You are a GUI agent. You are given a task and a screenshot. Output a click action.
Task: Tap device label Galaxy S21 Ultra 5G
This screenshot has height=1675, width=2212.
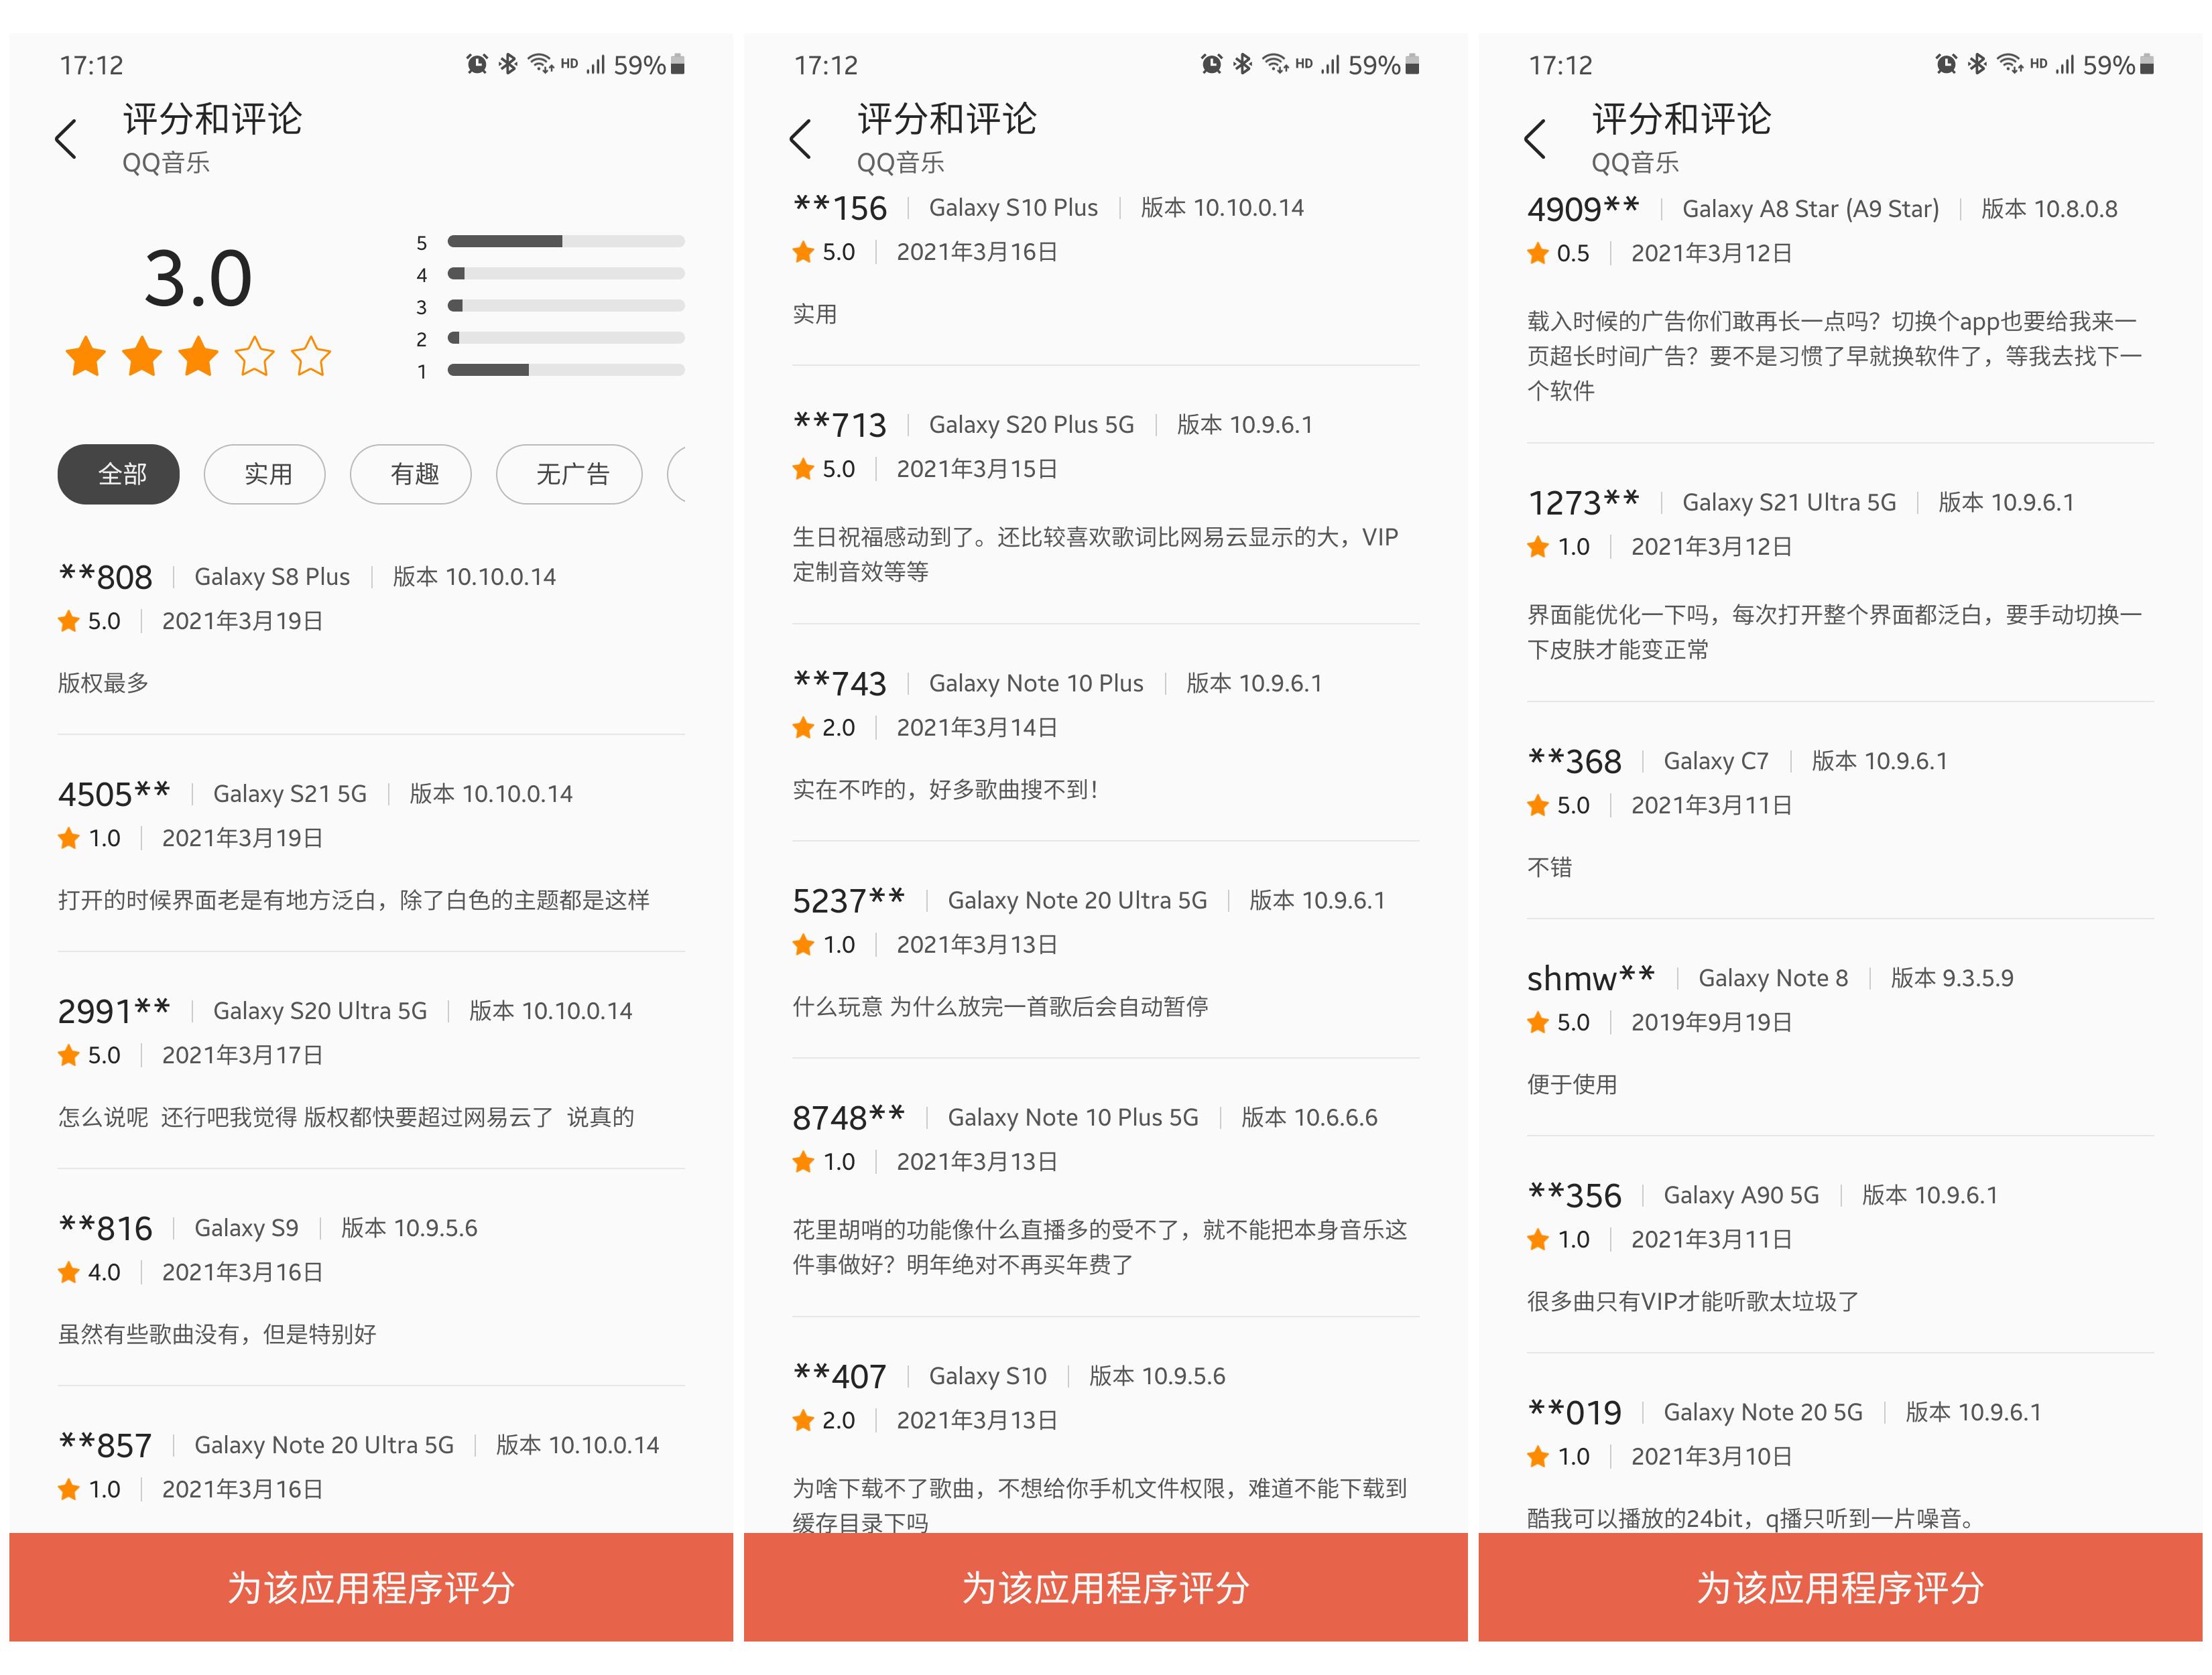coord(1789,503)
